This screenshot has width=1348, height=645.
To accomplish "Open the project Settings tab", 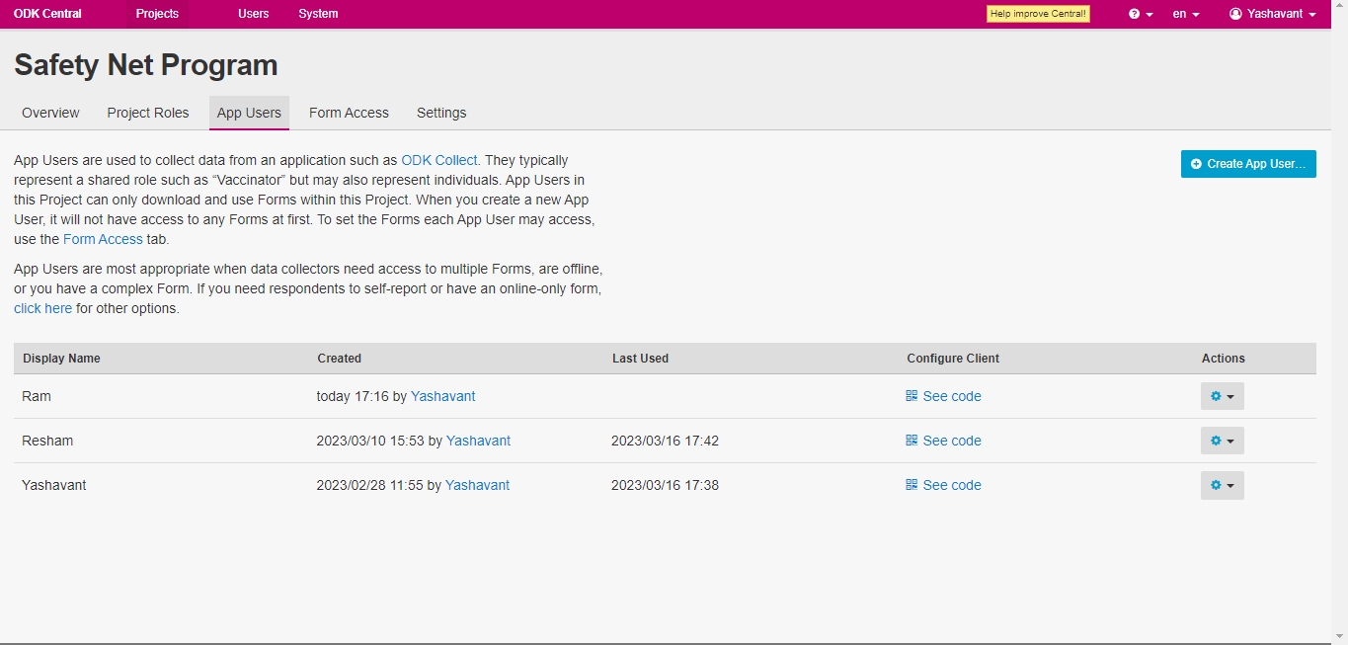I will tap(441, 113).
